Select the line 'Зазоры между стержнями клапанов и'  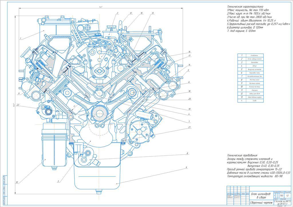[250, 159]
